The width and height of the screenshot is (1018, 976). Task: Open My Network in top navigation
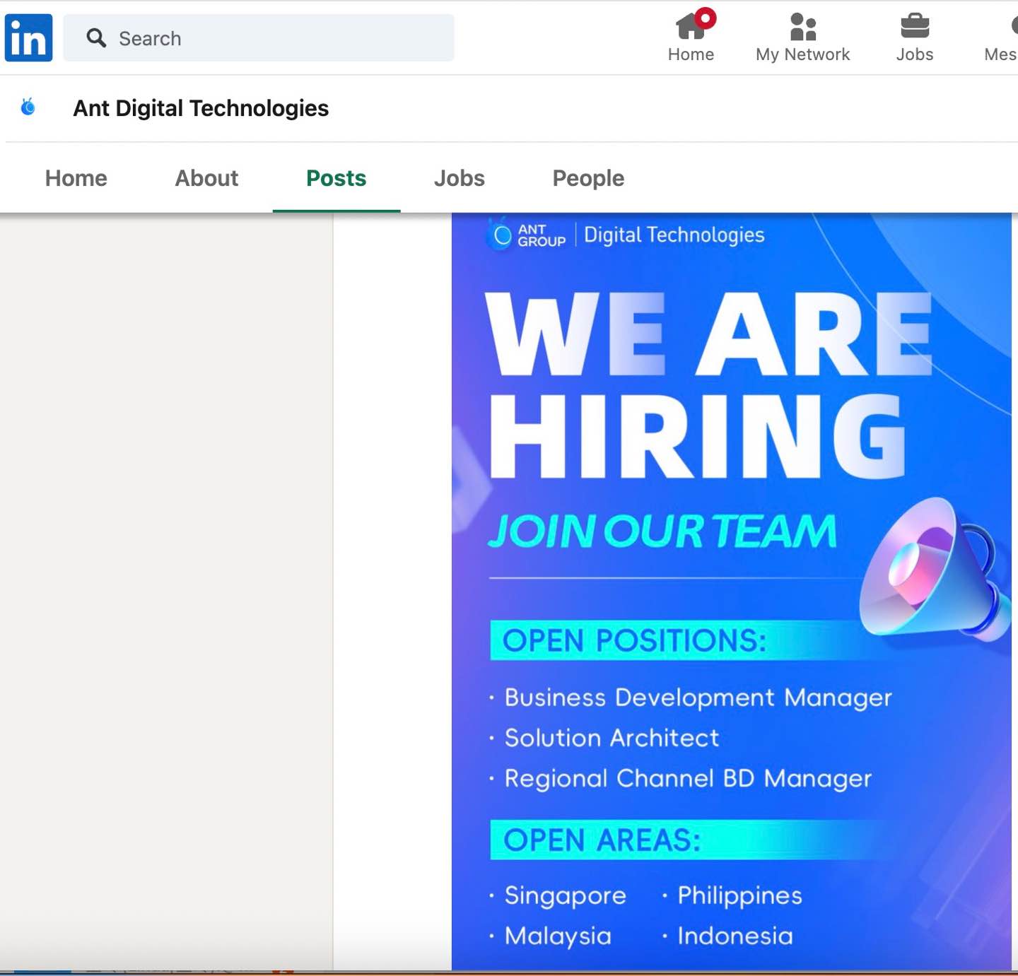[802, 37]
